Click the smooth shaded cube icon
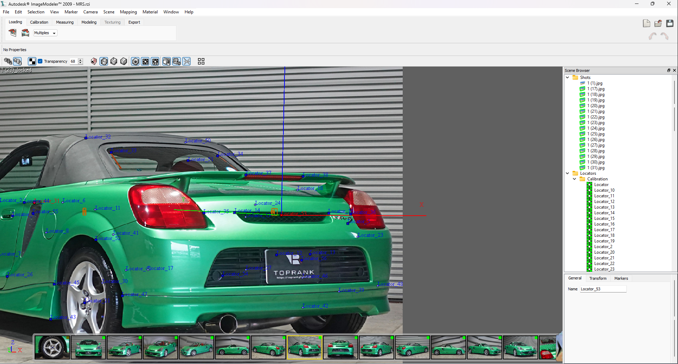 (x=124, y=61)
